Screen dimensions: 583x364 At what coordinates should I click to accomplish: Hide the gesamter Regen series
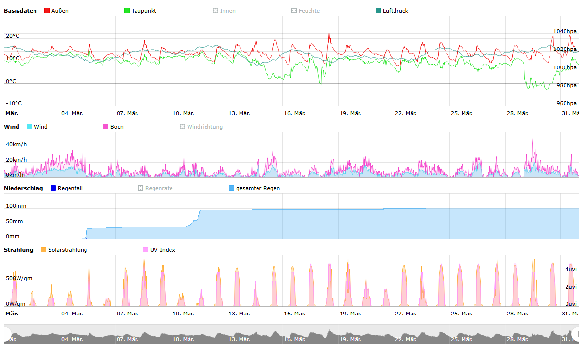point(232,188)
